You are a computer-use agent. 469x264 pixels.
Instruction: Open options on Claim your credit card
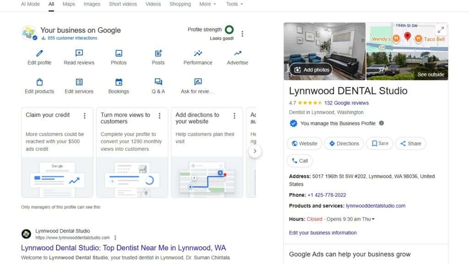(85, 116)
